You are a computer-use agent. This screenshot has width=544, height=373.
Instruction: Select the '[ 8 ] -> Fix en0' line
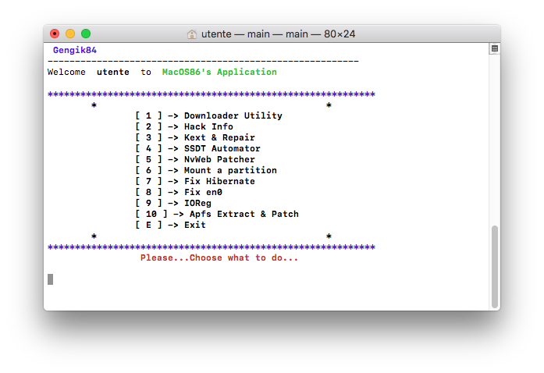pos(179,192)
